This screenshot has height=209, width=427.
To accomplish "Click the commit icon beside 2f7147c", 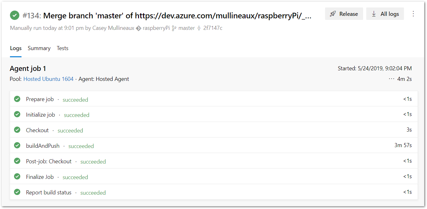I will click(x=199, y=28).
